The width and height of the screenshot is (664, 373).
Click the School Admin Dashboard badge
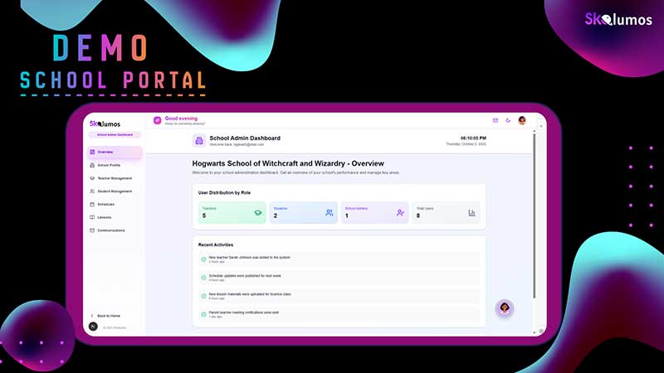tap(115, 134)
